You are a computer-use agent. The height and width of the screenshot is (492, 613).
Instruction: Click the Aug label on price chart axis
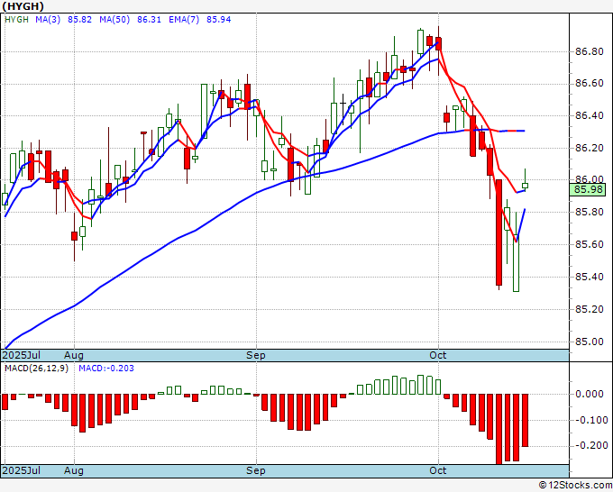tap(74, 355)
